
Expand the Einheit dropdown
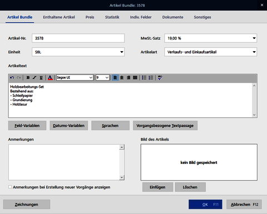pyautogui.click(x=122, y=52)
